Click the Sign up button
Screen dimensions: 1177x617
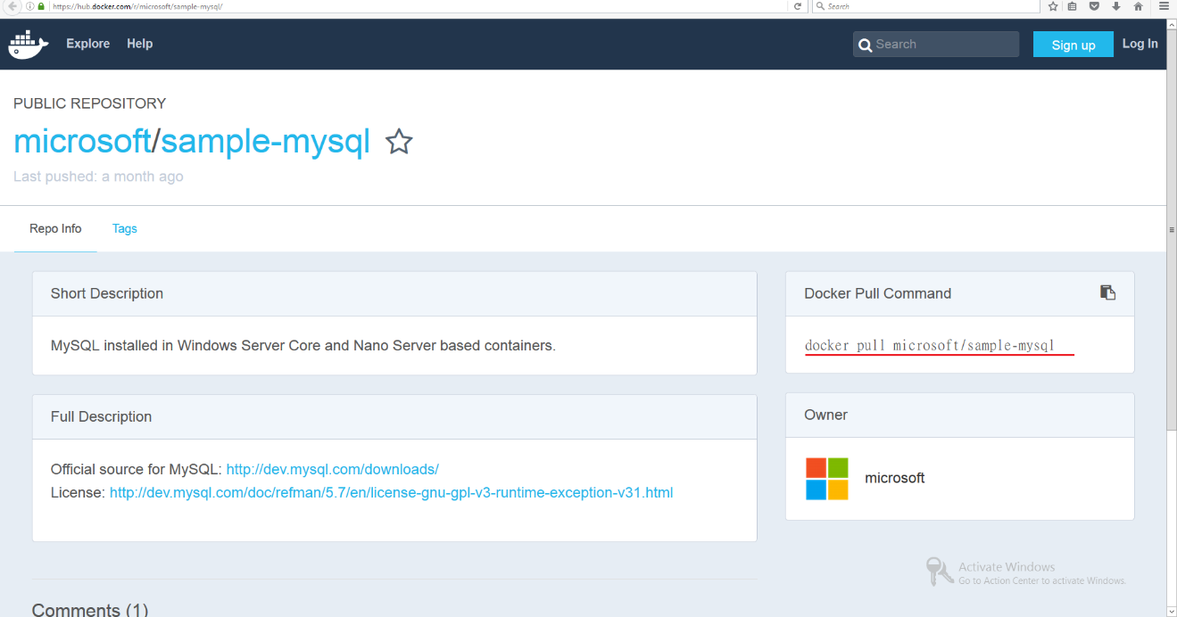(1073, 45)
